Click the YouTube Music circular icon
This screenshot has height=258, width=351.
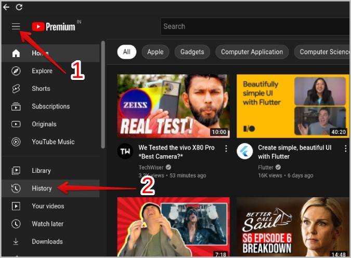(16, 142)
